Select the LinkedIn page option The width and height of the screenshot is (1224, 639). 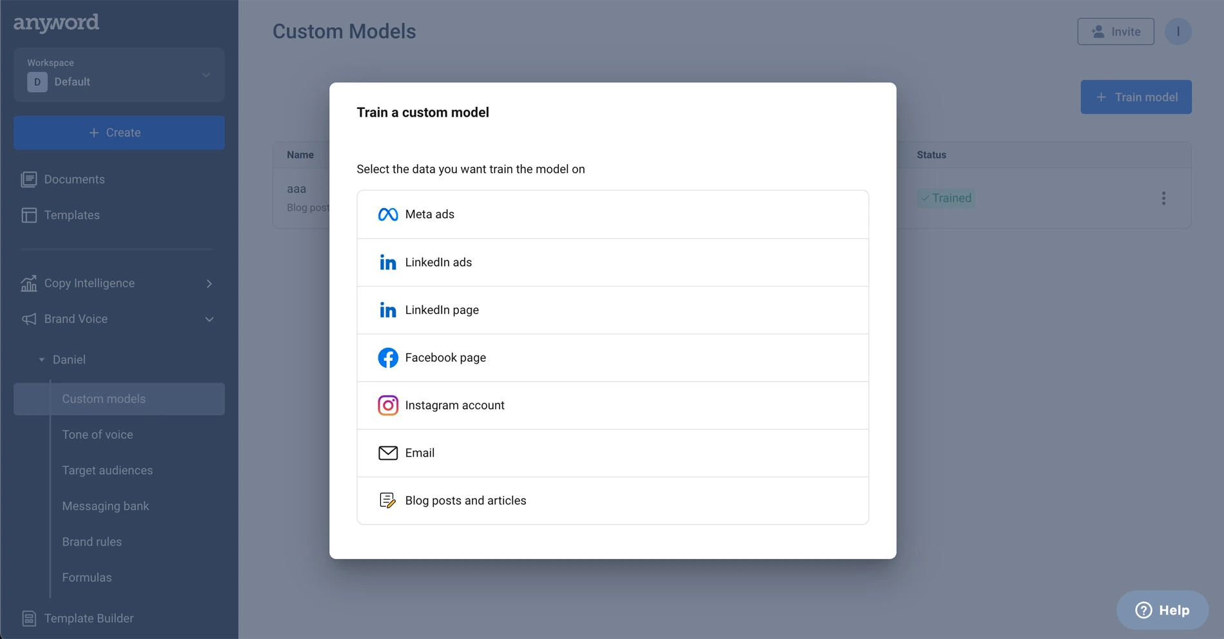[x=612, y=310]
